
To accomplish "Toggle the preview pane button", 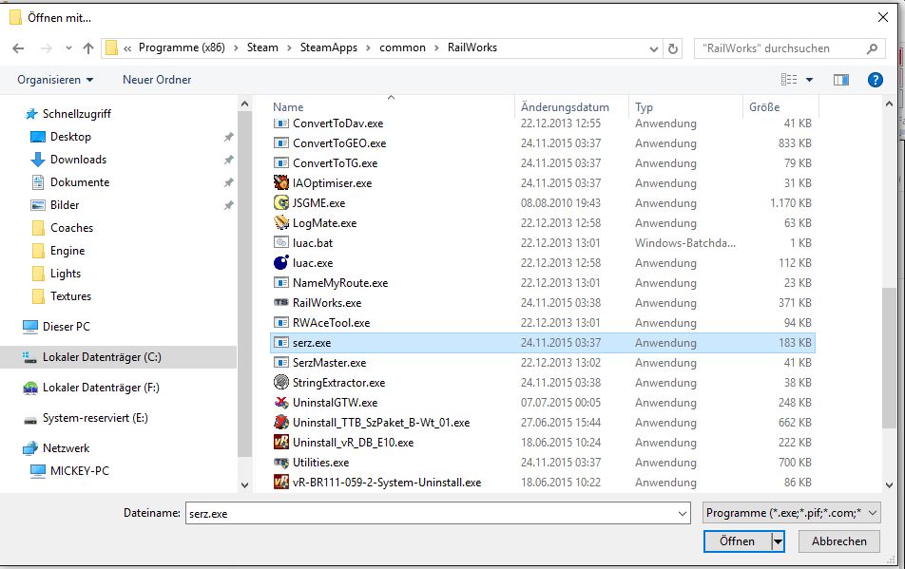I will tap(840, 80).
